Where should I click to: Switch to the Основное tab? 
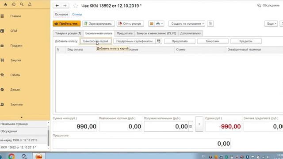[61, 15]
